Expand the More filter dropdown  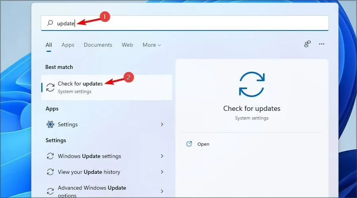[152, 45]
